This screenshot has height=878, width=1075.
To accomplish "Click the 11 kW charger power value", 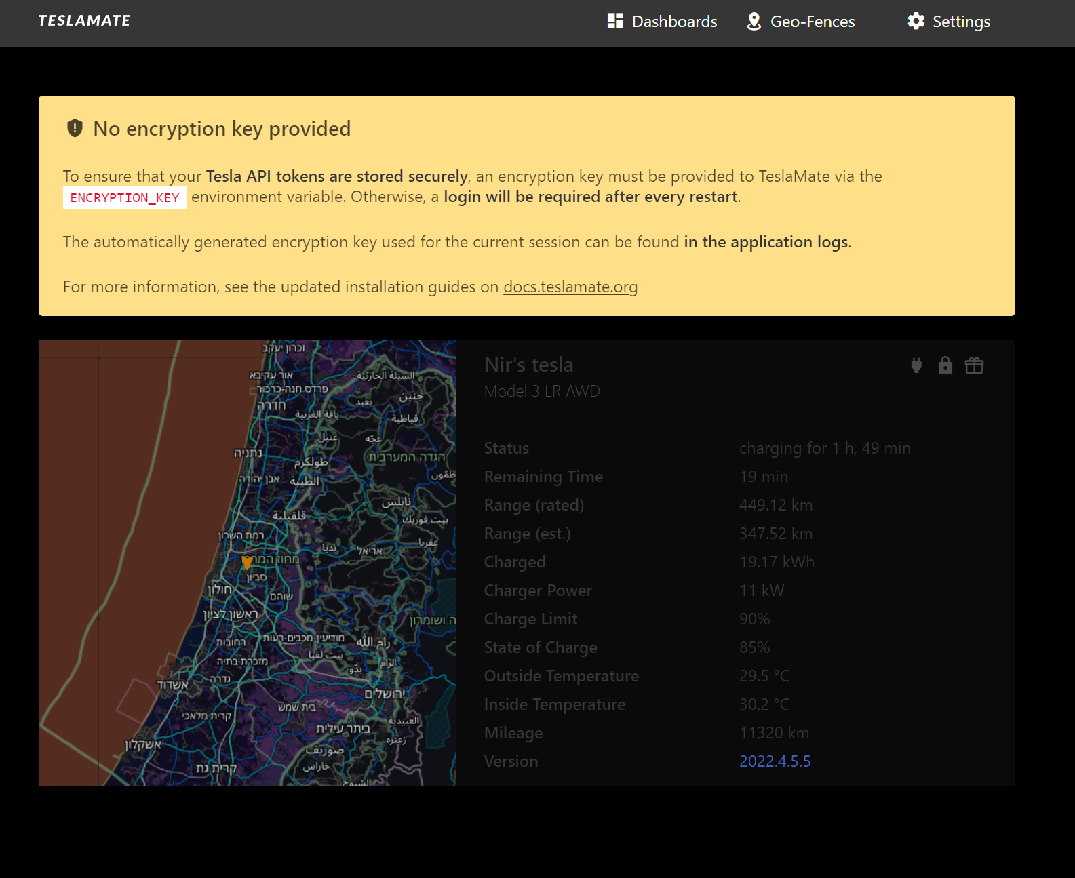I will click(762, 591).
